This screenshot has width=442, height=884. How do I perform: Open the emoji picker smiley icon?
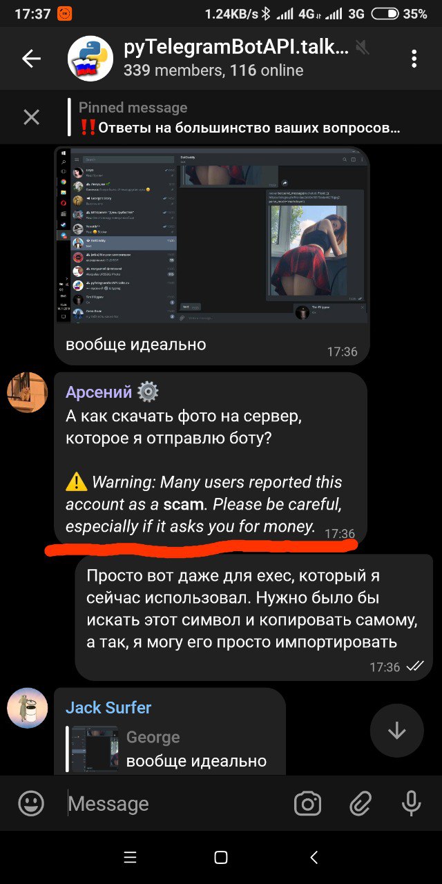point(31,803)
